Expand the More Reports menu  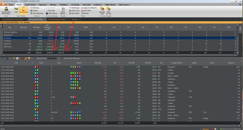(63, 11)
